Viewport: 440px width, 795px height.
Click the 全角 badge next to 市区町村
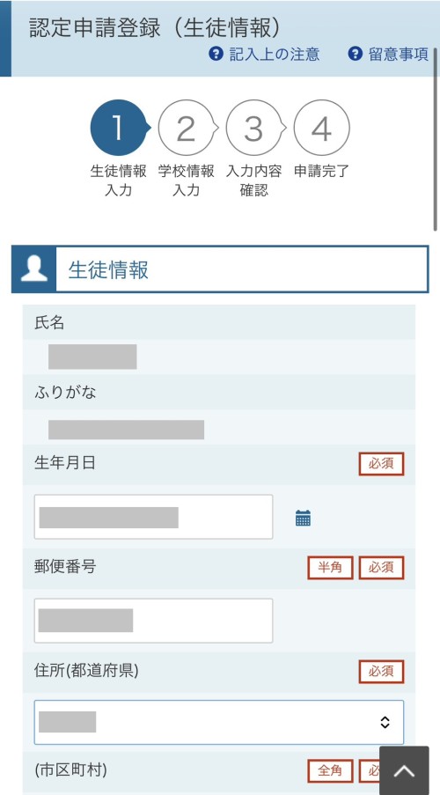pos(330,771)
